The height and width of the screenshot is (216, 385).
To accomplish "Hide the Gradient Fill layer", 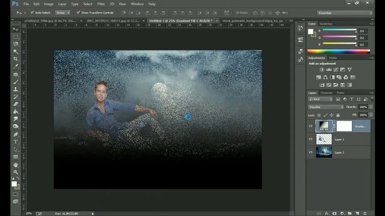I will (310, 126).
